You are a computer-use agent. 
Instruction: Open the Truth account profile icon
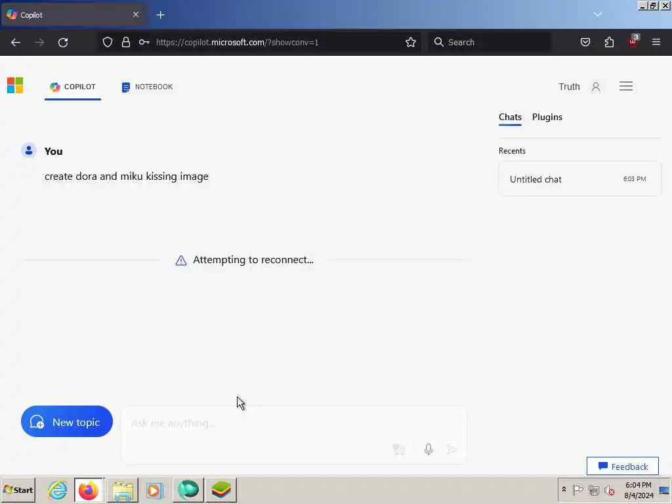click(x=596, y=87)
